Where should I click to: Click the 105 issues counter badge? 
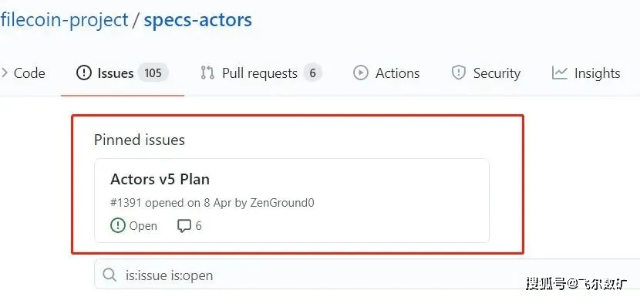153,73
